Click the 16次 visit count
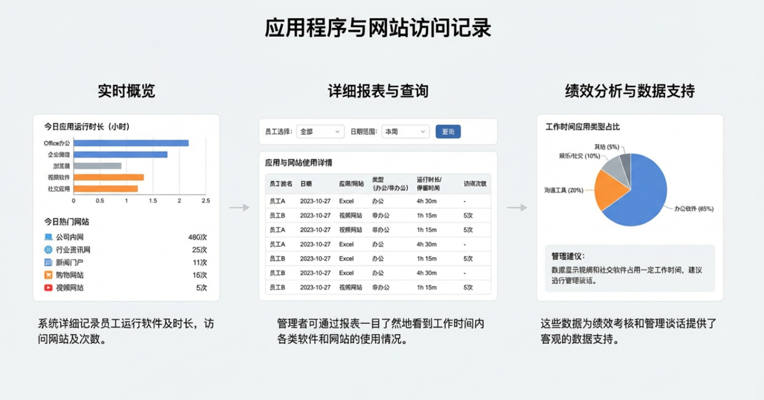Screen dimensions: 764x400 tap(200, 275)
